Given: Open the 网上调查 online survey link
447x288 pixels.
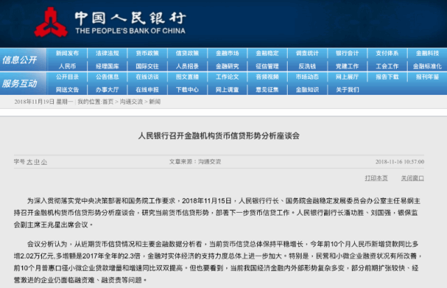Looking at the screenshot, I should point(227,89).
